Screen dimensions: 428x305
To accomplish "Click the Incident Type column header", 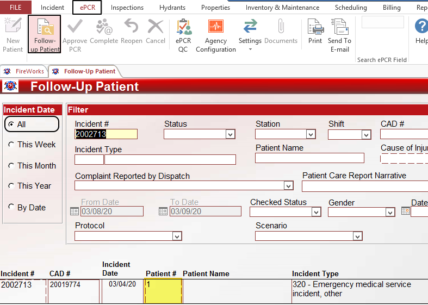I will (x=315, y=273).
